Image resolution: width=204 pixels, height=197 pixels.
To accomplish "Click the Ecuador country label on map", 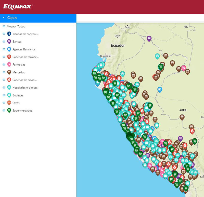I will 118,46.
